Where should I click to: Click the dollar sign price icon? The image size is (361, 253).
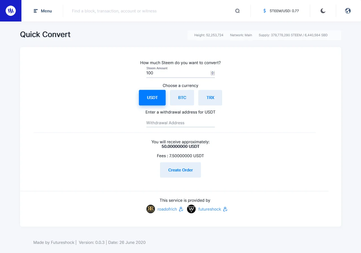point(265,11)
